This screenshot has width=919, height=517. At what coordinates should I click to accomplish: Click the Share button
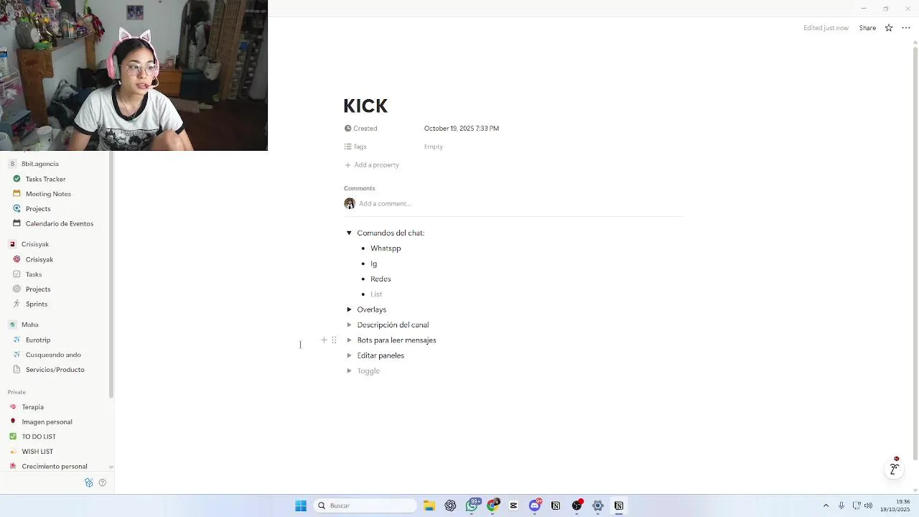867,28
